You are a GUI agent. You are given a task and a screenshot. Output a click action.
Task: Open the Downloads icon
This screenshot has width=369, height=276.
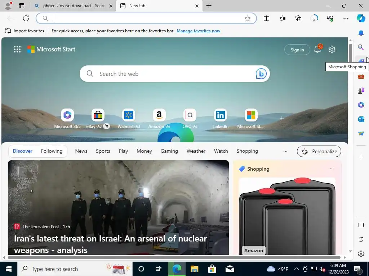314,18
